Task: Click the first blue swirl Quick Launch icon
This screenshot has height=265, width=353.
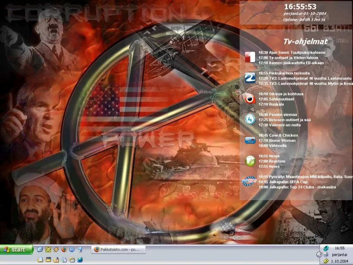Action: 40,249
